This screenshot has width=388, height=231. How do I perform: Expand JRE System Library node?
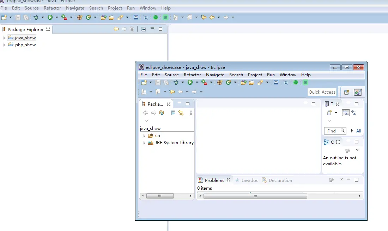pos(144,143)
